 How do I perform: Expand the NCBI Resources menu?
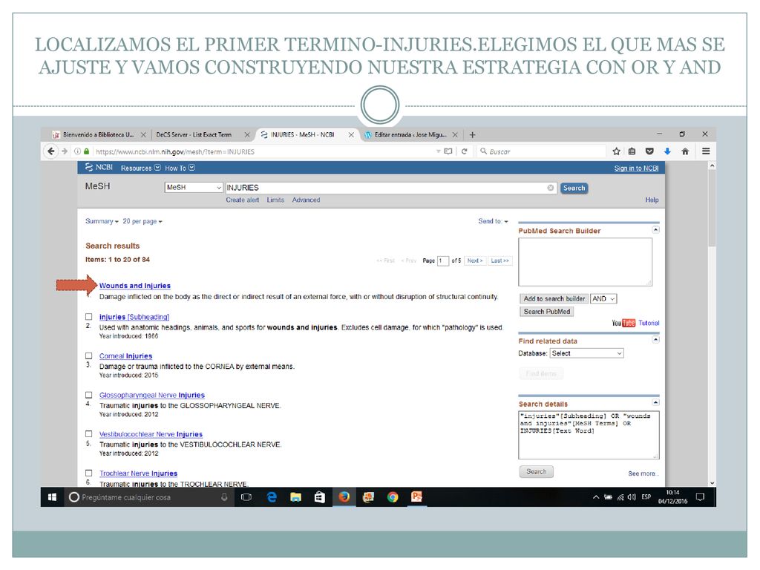[x=140, y=168]
